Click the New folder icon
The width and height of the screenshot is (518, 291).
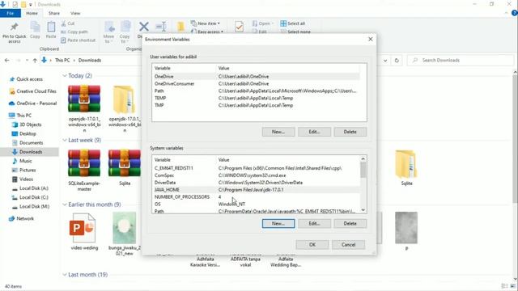click(181, 27)
